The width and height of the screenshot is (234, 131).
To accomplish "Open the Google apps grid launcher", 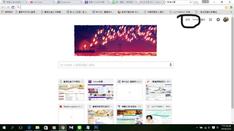I will (x=210, y=20).
